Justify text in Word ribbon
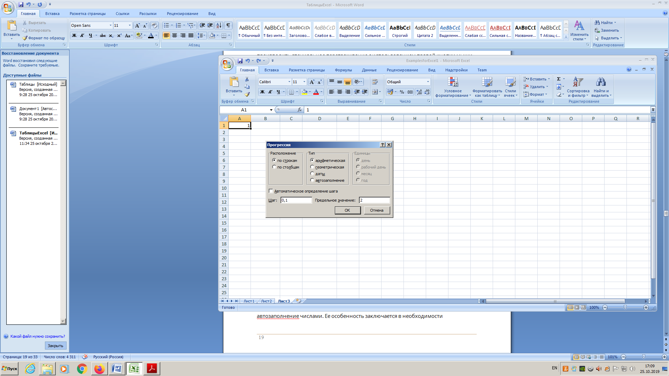Screen dimensions: 669x376 click(x=191, y=36)
